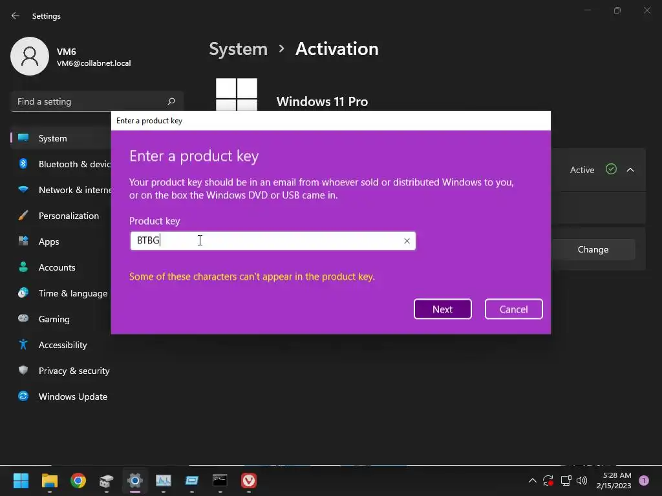Click the network display icon in system tray
The width and height of the screenshot is (662, 496).
(x=566, y=480)
